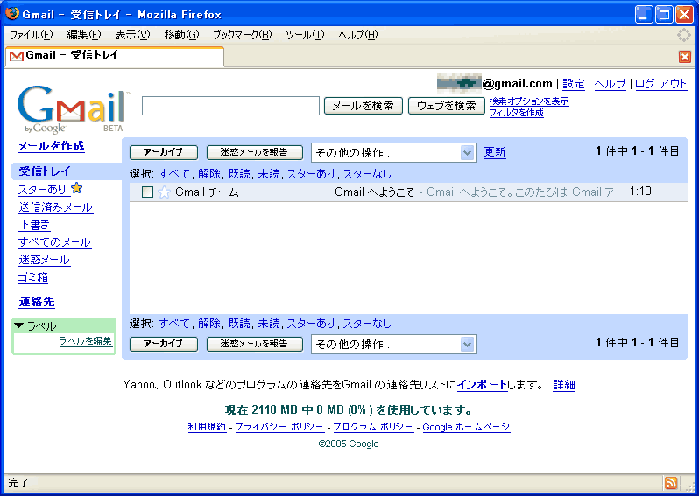Click 検索オプションを表示 link
This screenshot has width=699, height=496.
(x=529, y=101)
